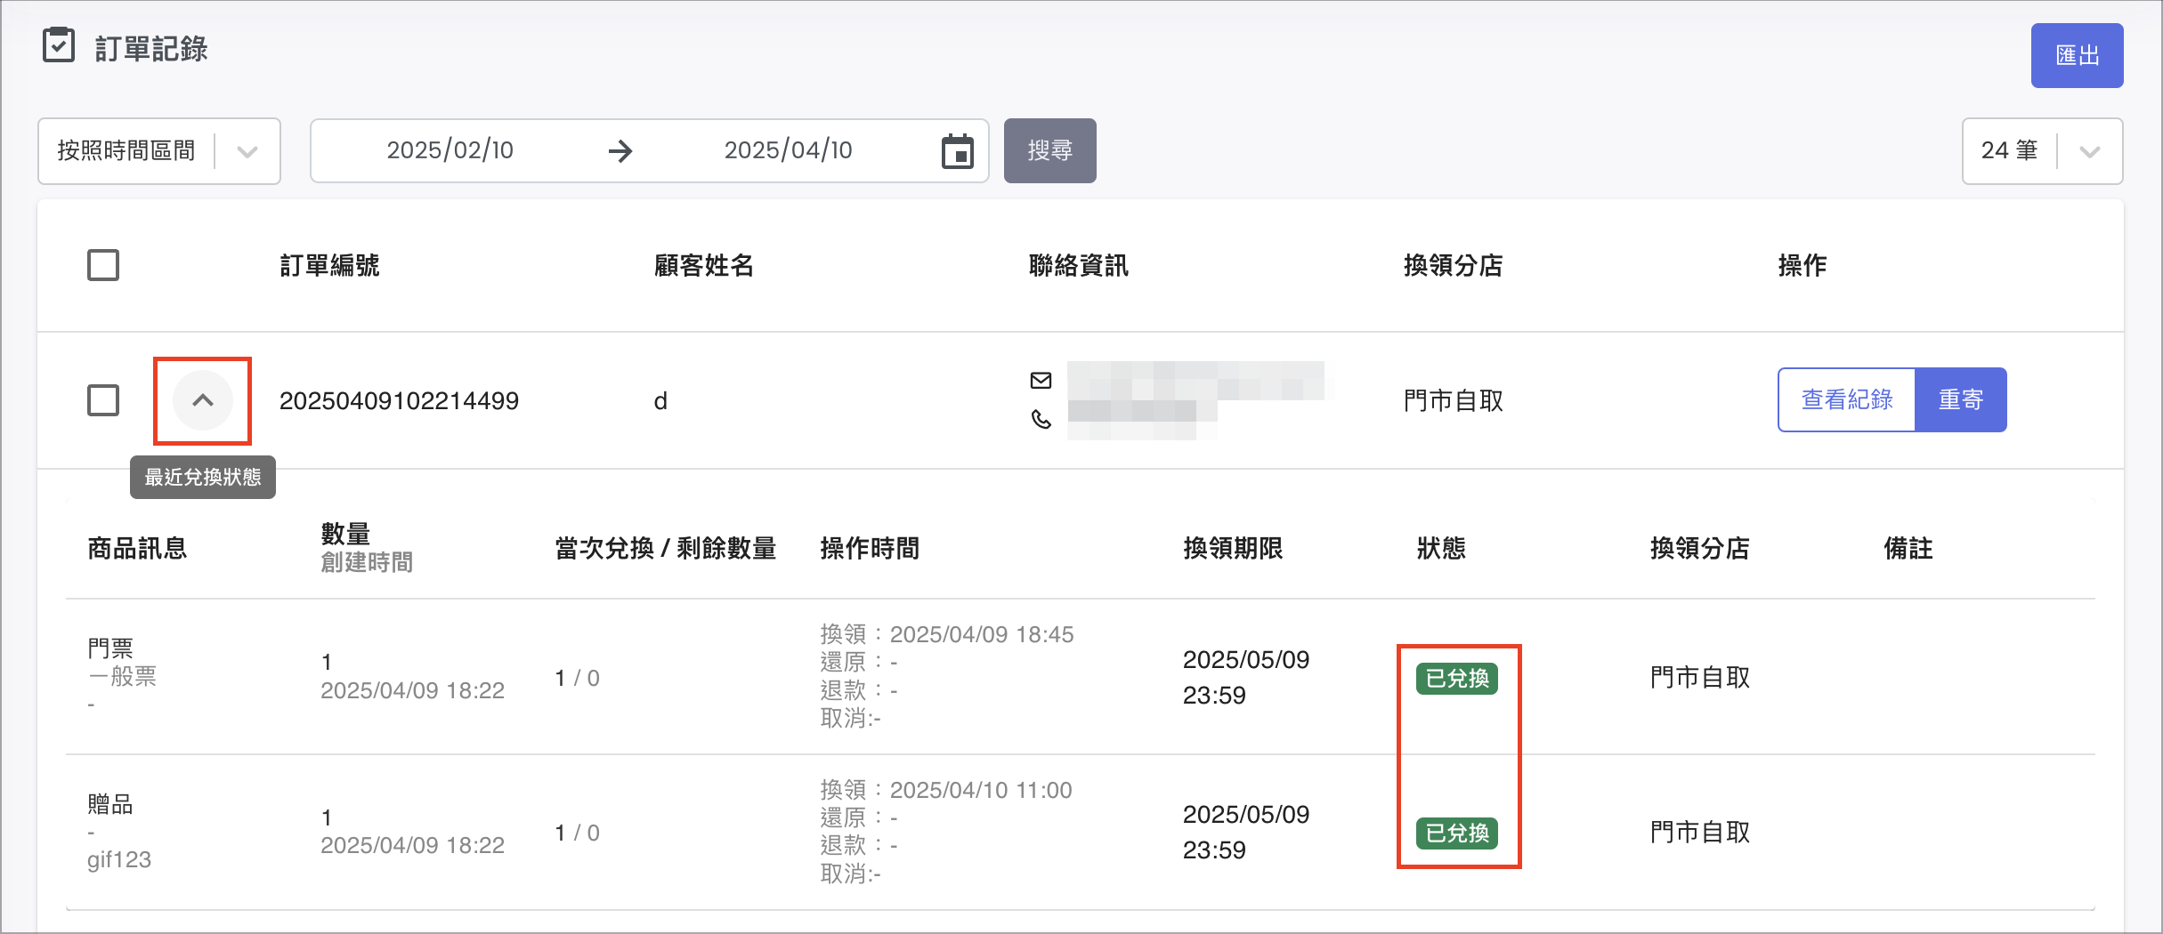Screen dimensions: 2163x934
Task: Click the 狀態 column header
Action: 1441,548
